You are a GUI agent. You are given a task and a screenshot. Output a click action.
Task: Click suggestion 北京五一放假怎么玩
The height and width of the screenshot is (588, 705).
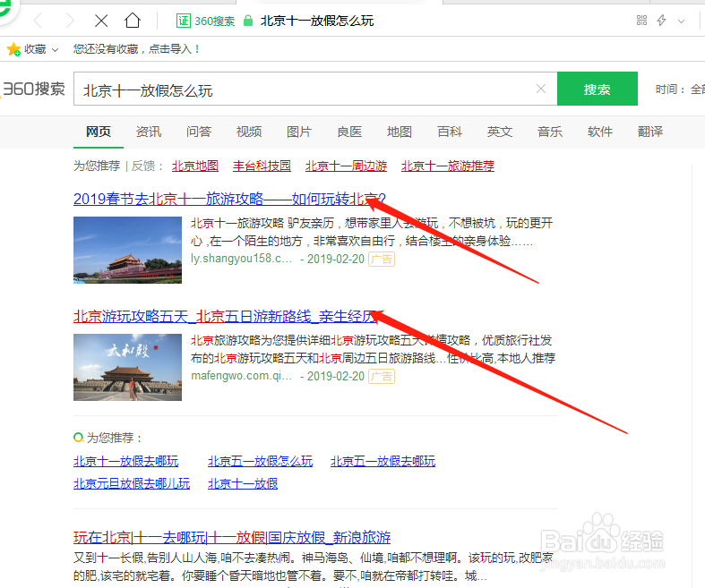(x=260, y=461)
